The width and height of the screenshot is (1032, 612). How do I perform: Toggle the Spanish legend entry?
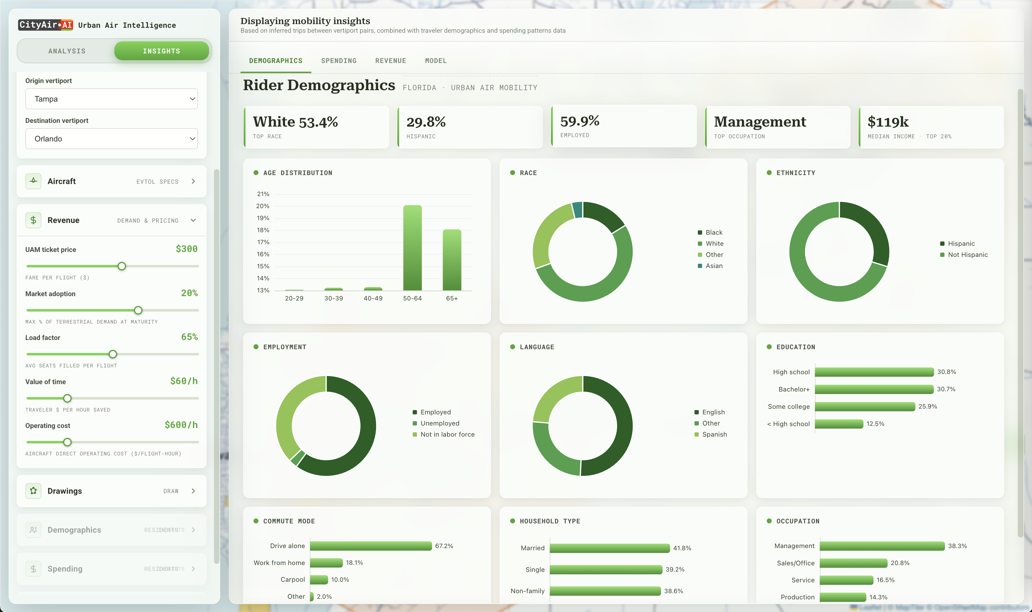click(710, 434)
